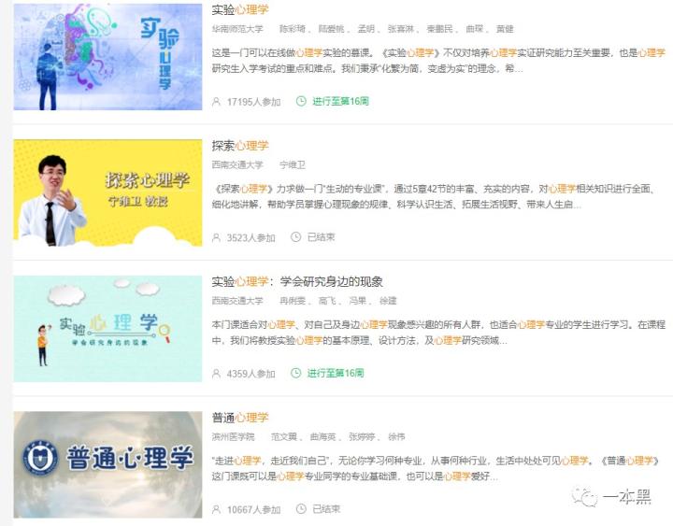Open the 实验心理学 course thumbnail
The height and width of the screenshot is (526, 673).
107,57
